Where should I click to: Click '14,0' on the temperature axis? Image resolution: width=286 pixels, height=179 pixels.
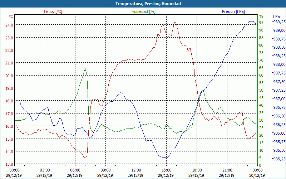(9, 152)
